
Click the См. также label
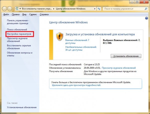coord(12,103)
